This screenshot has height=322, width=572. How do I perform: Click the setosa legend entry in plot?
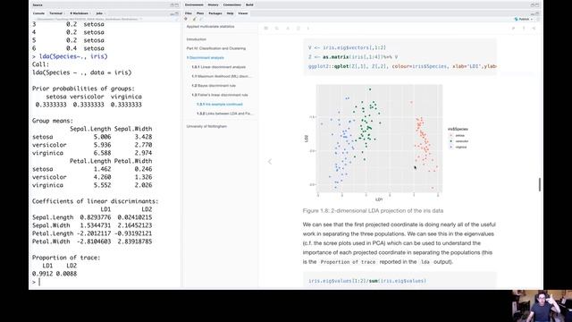pos(457,135)
